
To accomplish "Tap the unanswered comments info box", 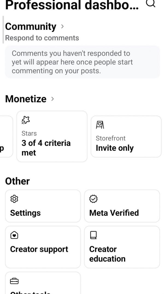I will tap(82, 62).
